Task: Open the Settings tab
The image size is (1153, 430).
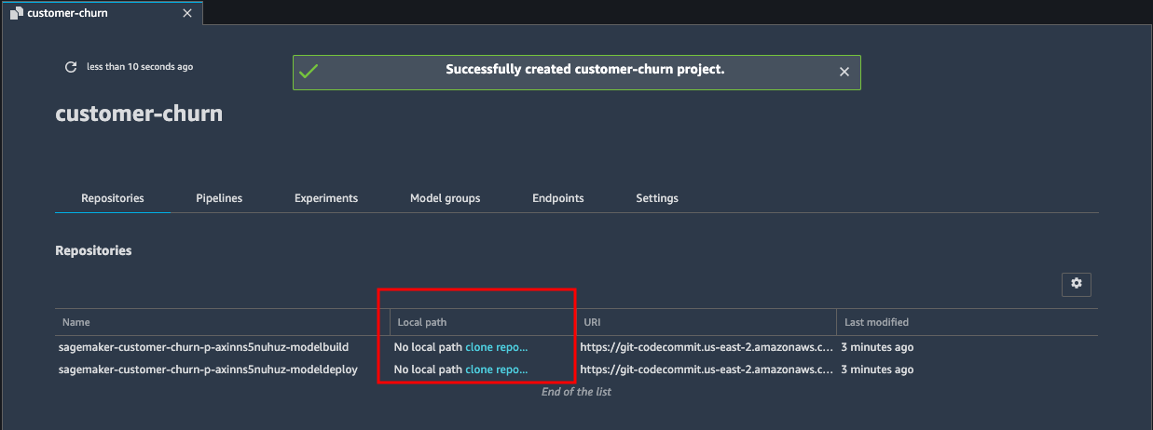Action: tap(657, 198)
